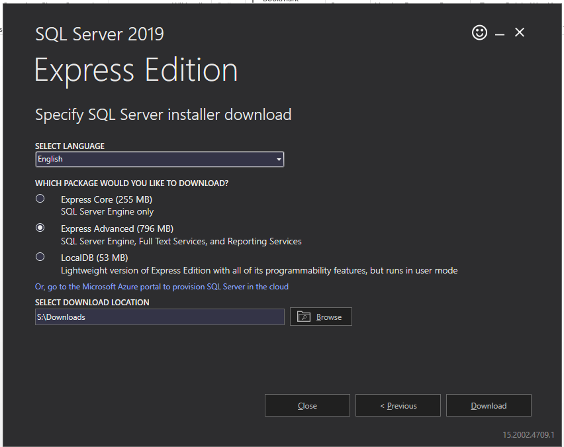Click the S:\Downloads location field
Screen dimensions: 564x447
pos(159,317)
